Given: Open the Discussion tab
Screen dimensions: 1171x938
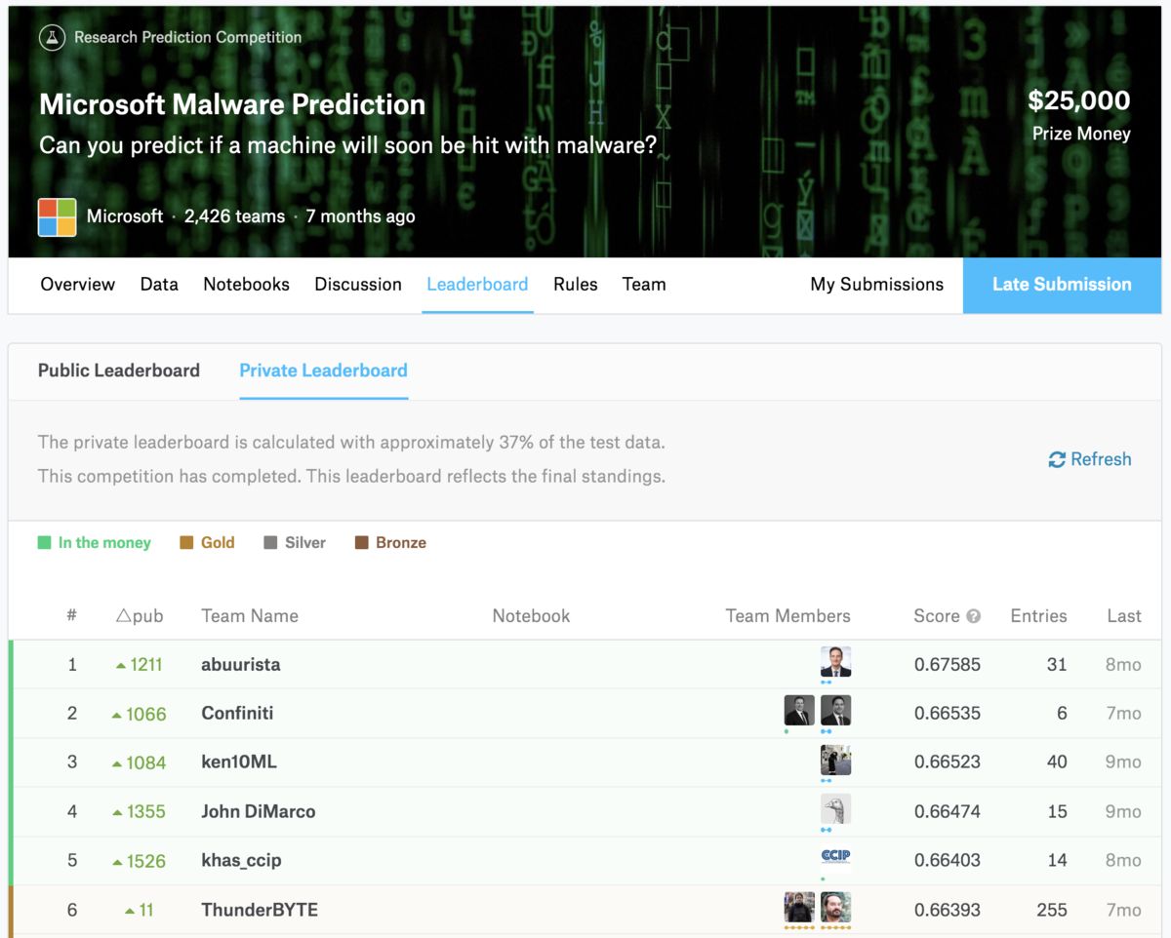Looking at the screenshot, I should click(x=358, y=285).
